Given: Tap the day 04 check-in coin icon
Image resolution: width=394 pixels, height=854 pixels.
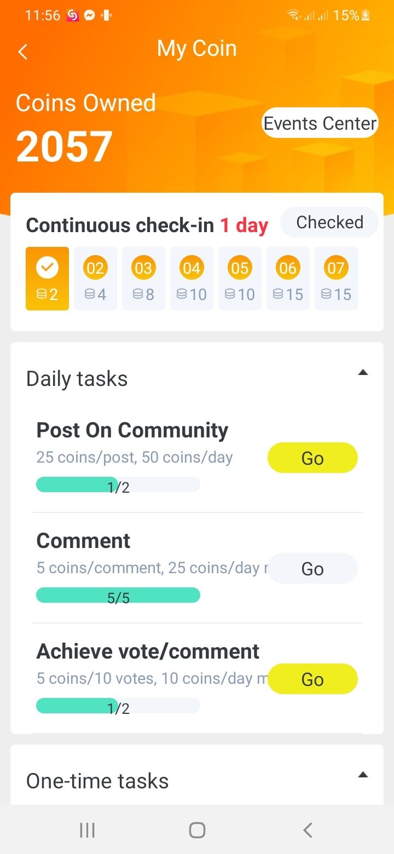Looking at the screenshot, I should tap(192, 268).
